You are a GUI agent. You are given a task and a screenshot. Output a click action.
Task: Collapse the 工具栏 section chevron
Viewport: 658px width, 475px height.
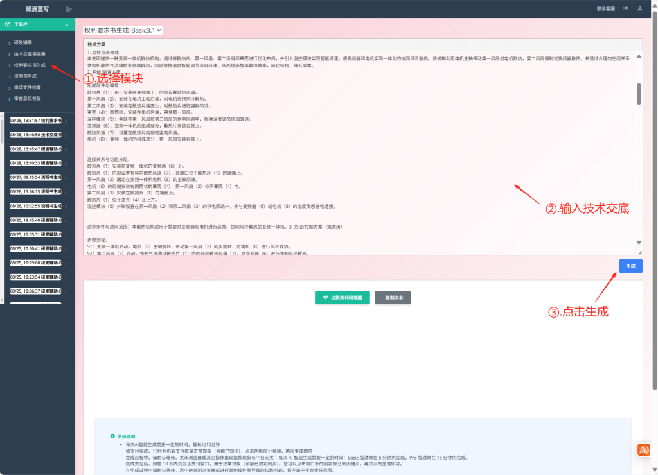click(x=66, y=25)
